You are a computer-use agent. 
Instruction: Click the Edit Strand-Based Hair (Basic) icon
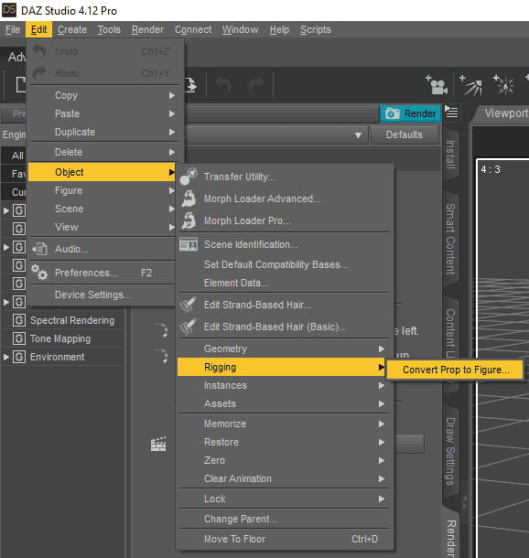[x=189, y=327]
